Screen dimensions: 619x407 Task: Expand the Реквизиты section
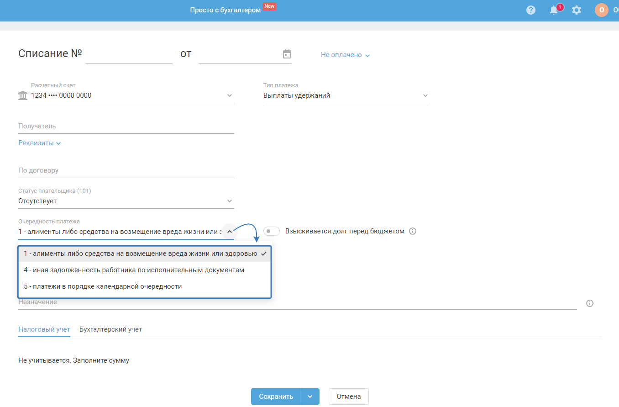point(40,143)
